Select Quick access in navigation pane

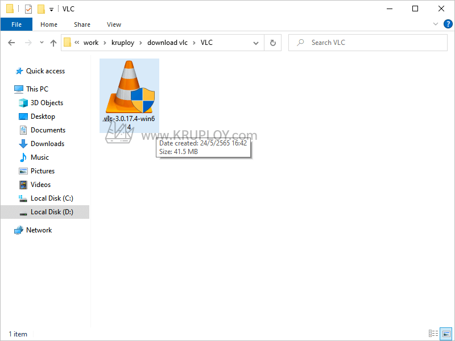click(x=45, y=71)
